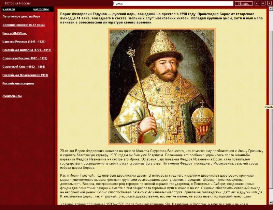This screenshot has width=273, height=210.
Task: Open 'Российская Федерация (с 1991)' section
Action: [x=25, y=75]
